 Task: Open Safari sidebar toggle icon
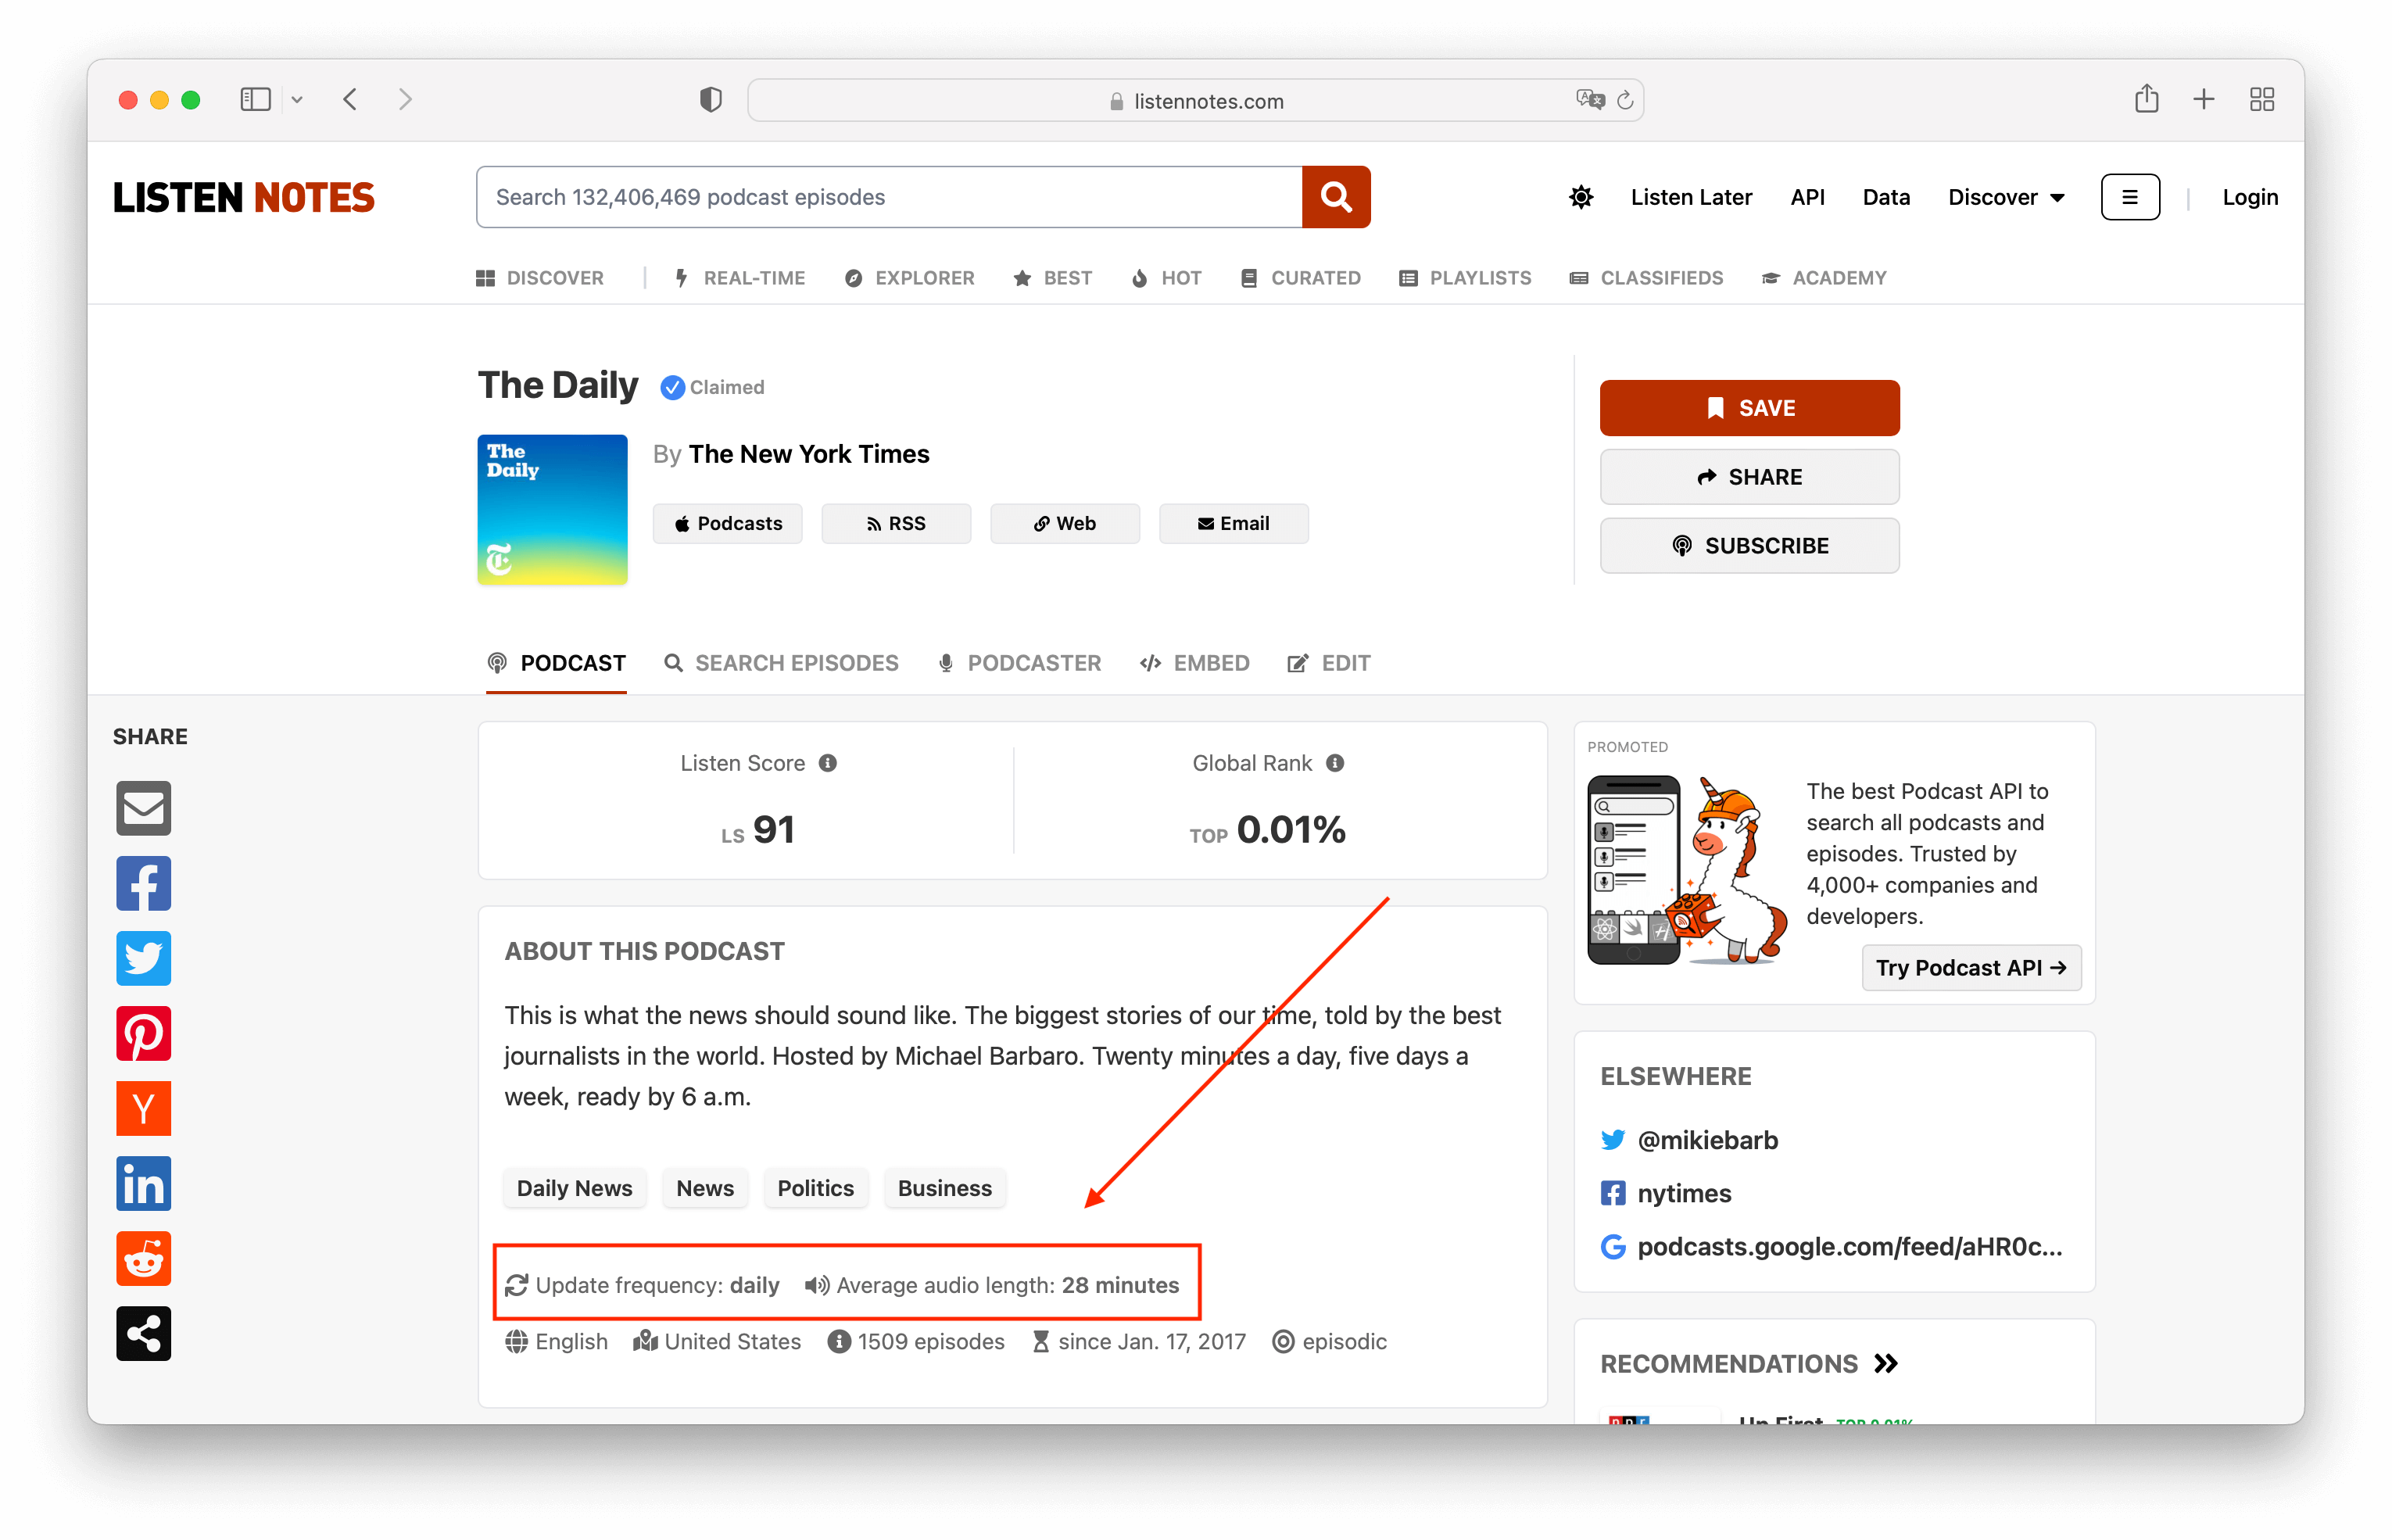pyautogui.click(x=255, y=99)
